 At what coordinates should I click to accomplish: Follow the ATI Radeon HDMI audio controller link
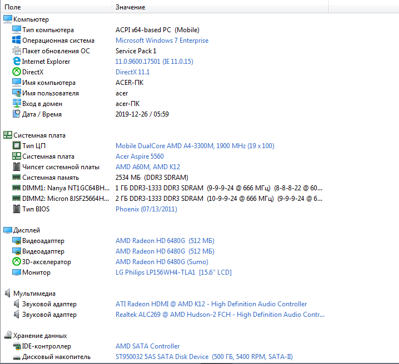(x=211, y=304)
